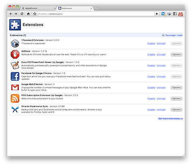Open the Xmarks toolbar extension icon
The image size is (192, 166).
[163, 14]
